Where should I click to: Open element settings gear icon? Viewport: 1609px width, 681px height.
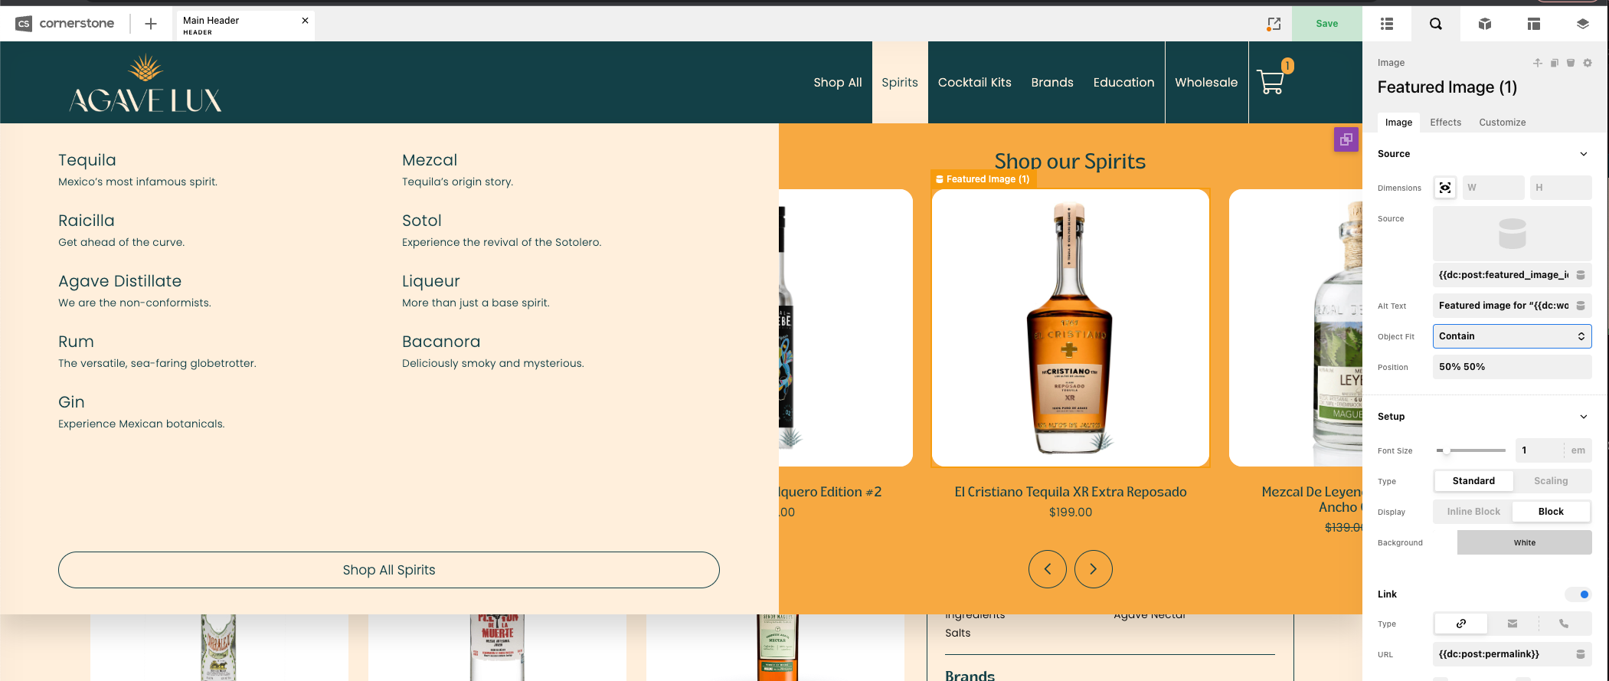(x=1588, y=63)
